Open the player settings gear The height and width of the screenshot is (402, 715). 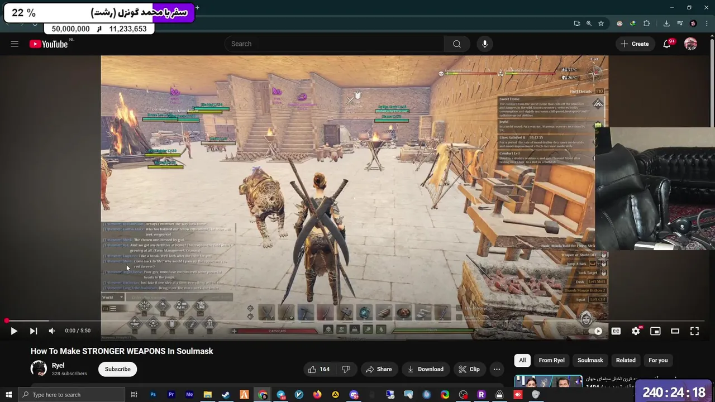[x=636, y=331]
